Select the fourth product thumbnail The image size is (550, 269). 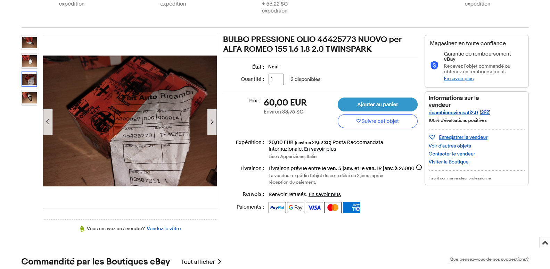pyautogui.click(x=30, y=98)
